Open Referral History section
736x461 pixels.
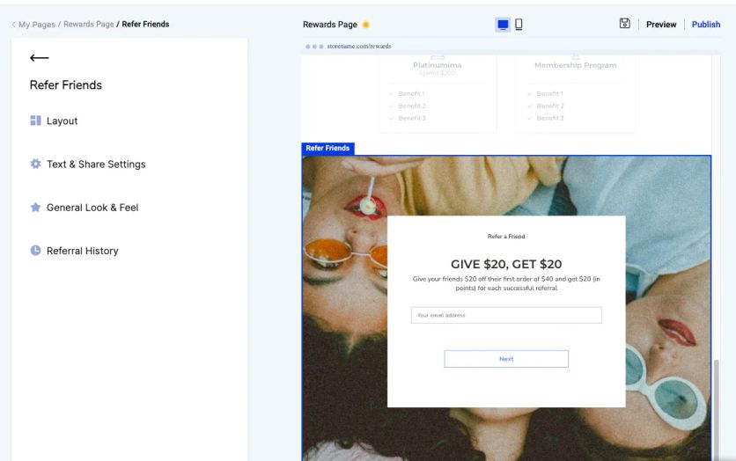pyautogui.click(x=82, y=251)
